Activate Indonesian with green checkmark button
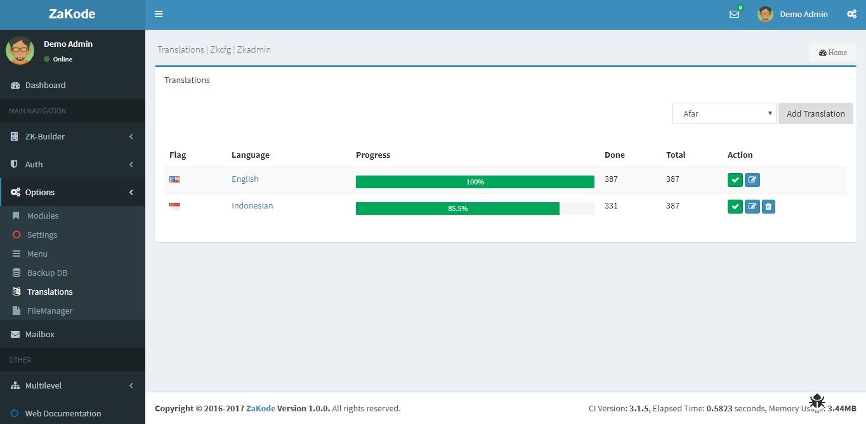The width and height of the screenshot is (866, 424). 735,207
